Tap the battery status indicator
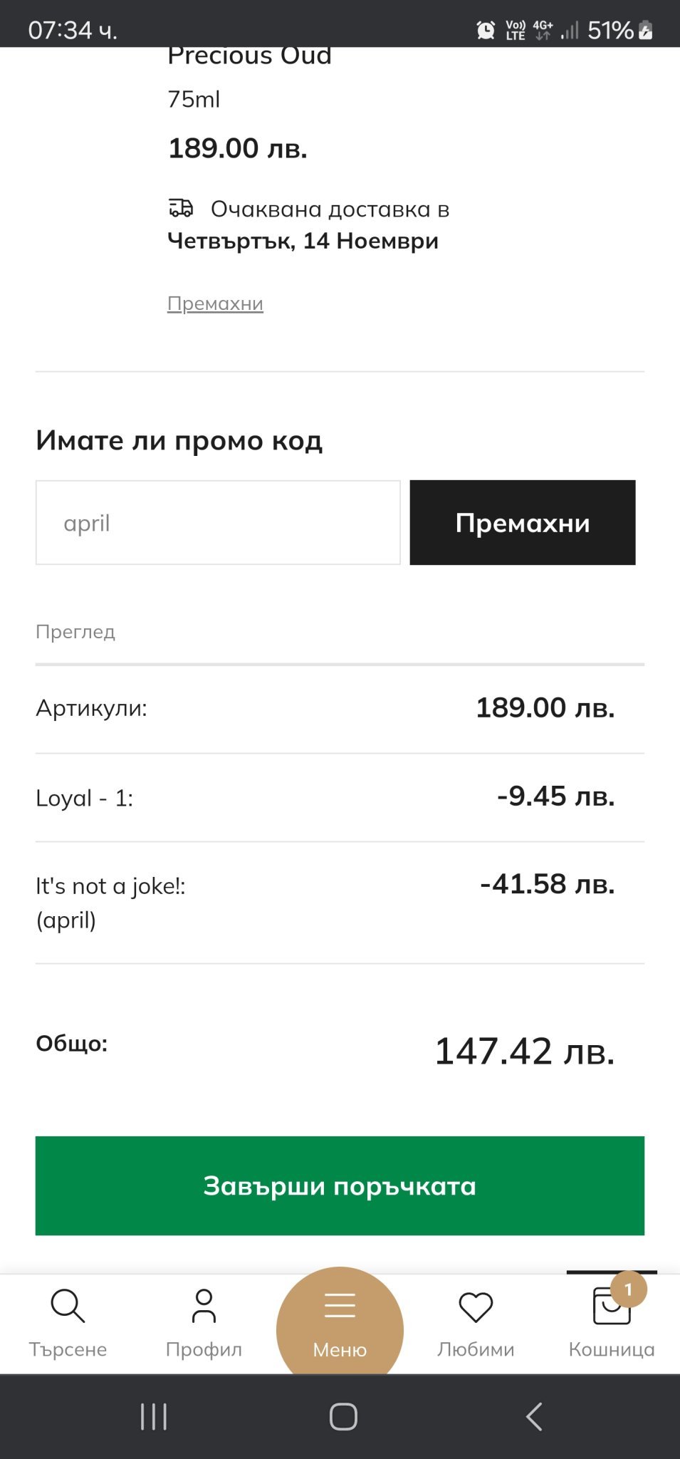The width and height of the screenshot is (680, 1459). point(646,30)
